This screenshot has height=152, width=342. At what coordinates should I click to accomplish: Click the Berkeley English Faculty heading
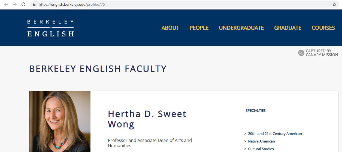click(98, 69)
